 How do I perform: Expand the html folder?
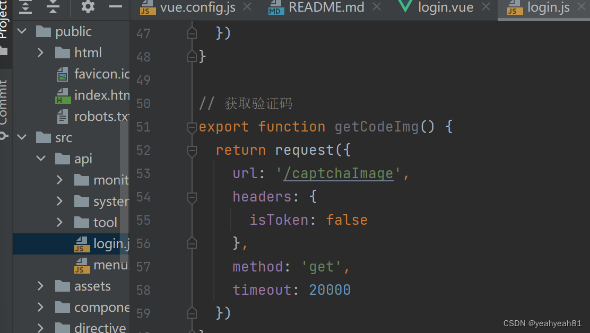click(x=41, y=52)
